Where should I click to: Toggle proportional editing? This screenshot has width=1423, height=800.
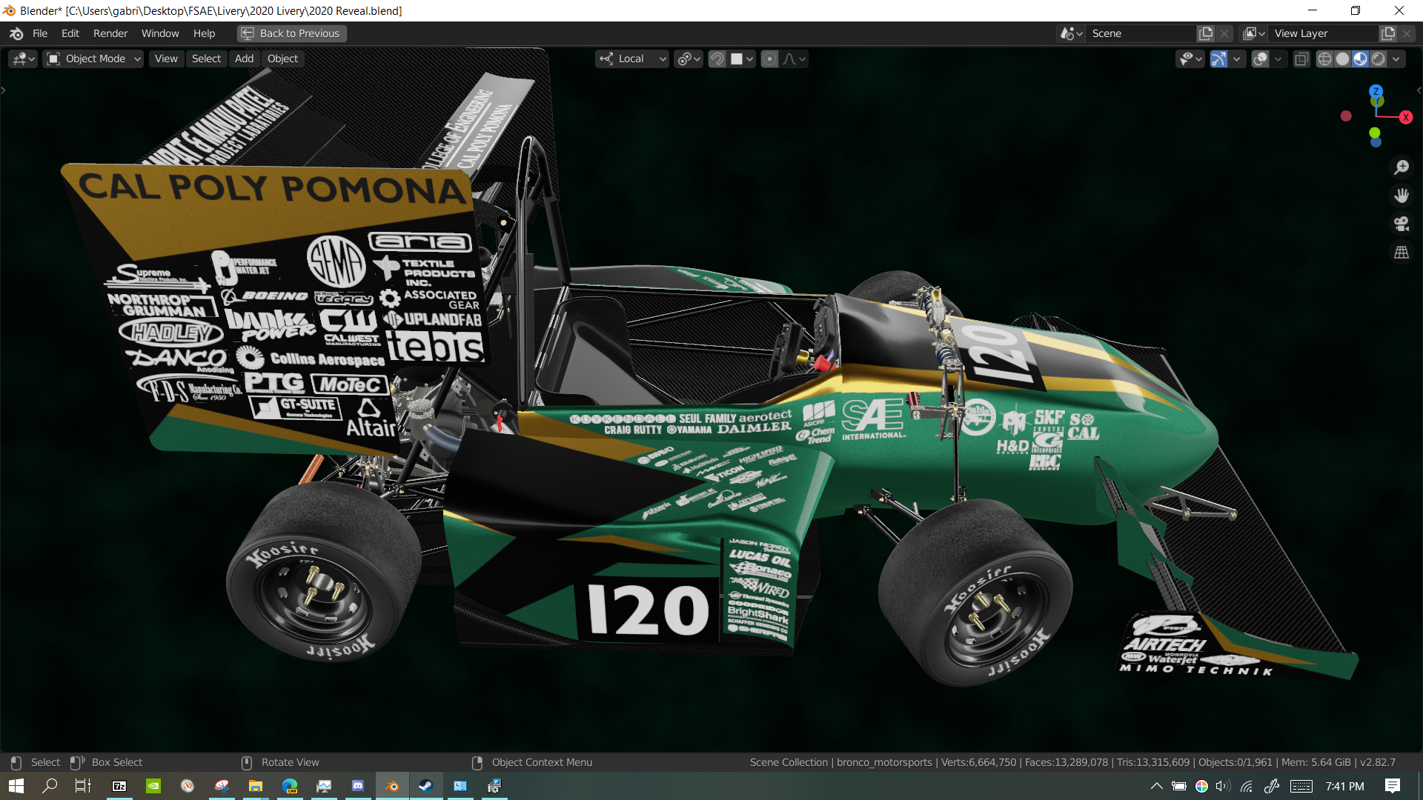pyautogui.click(x=770, y=59)
